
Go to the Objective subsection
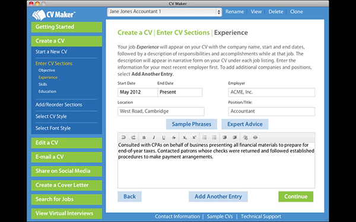[47, 70]
